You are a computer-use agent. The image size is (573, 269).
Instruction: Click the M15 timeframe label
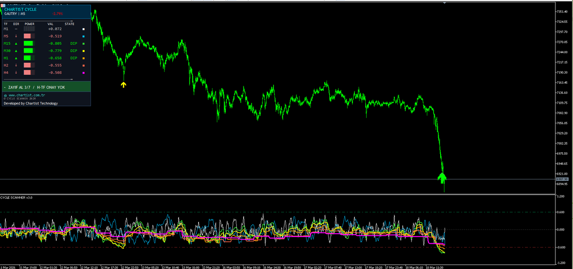pos(7,43)
